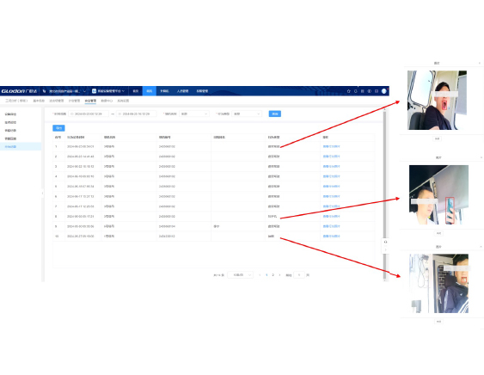Click the floating code widget icon near the scrollbar
Screen dimensions: 484x375
point(385,242)
